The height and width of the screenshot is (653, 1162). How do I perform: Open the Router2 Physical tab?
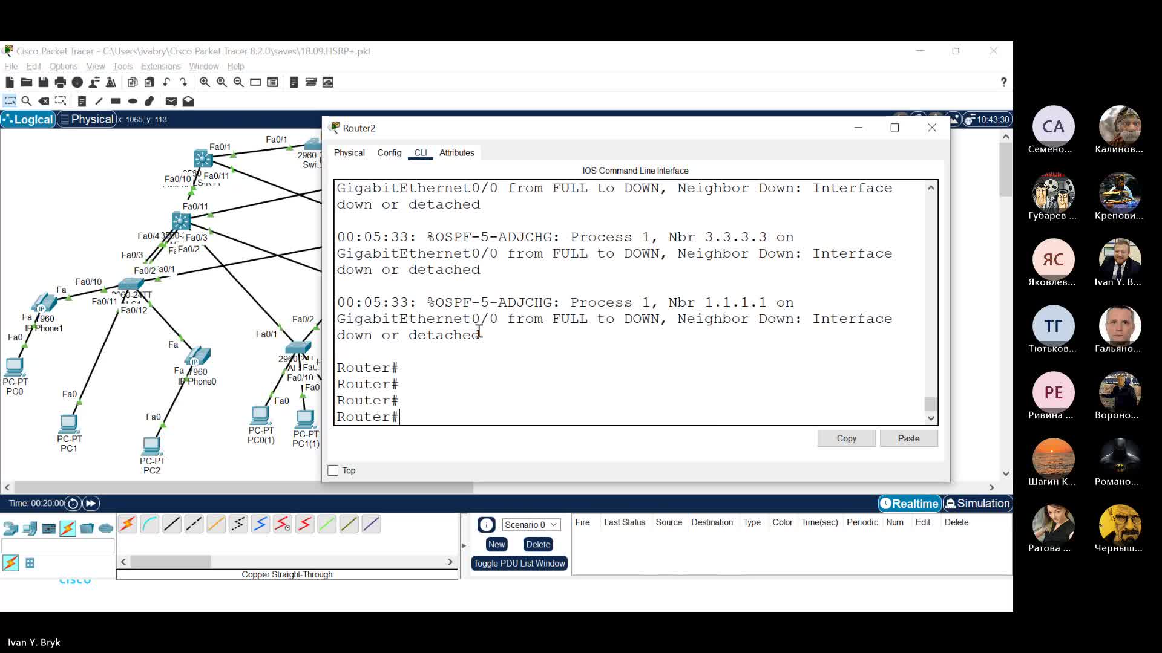pyautogui.click(x=349, y=152)
